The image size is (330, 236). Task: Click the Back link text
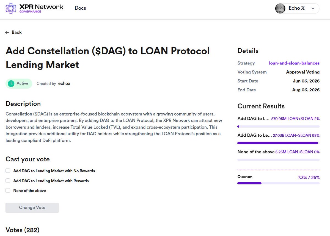pyautogui.click(x=16, y=32)
